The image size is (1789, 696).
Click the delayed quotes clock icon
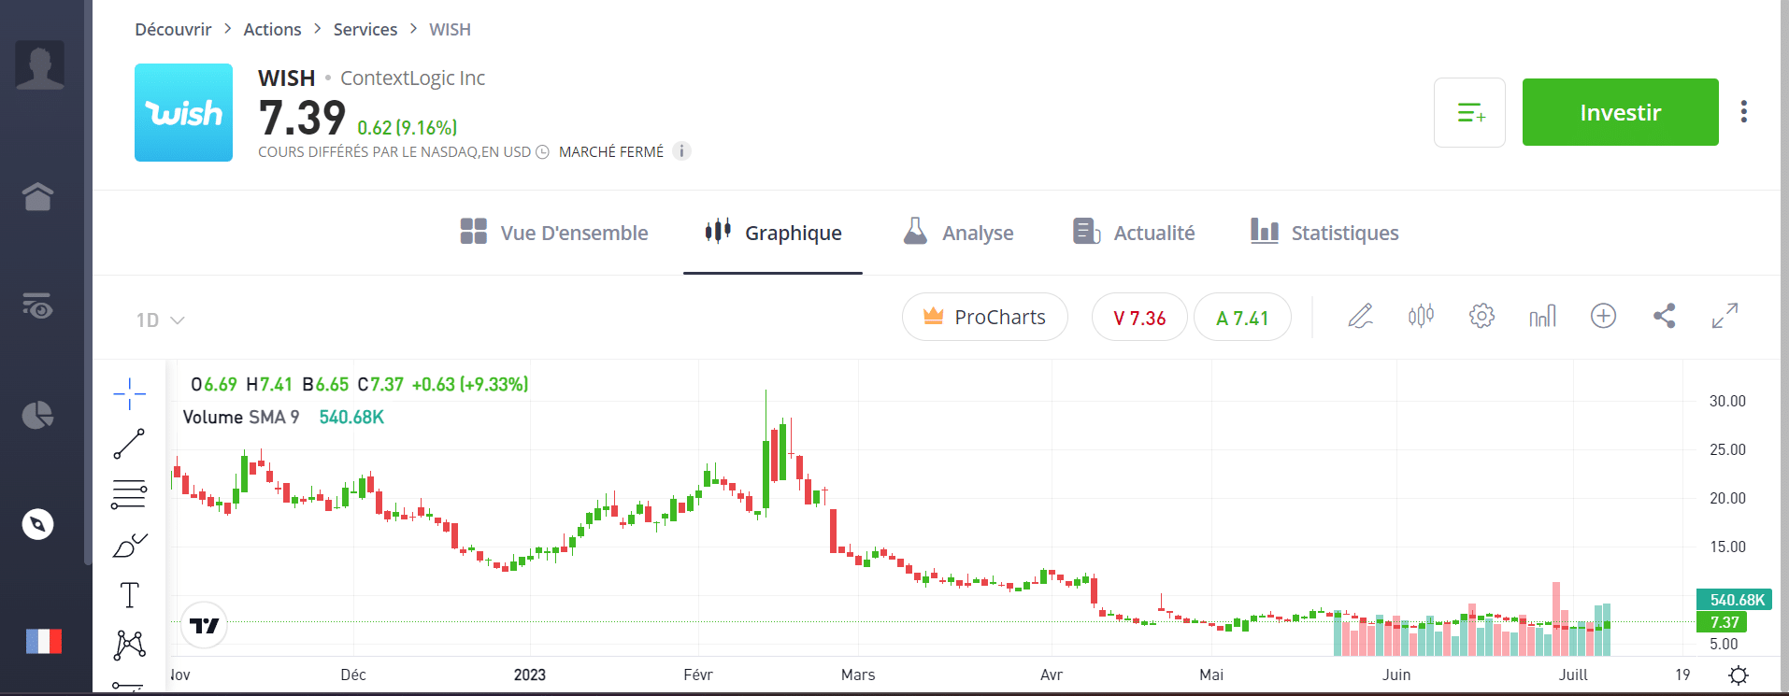point(542,152)
